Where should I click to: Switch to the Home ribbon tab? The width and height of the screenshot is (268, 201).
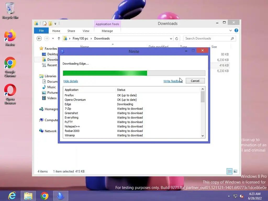[x=56, y=31]
